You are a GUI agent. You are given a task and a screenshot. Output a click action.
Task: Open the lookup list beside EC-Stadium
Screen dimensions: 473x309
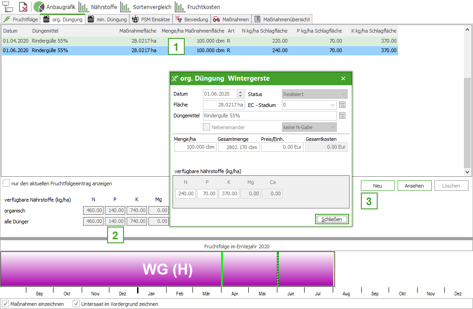click(342, 105)
